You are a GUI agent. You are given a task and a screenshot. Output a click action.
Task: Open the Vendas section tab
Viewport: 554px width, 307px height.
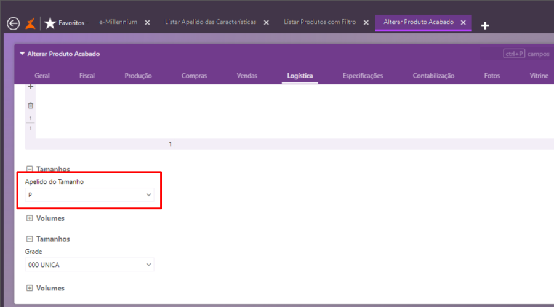tap(247, 76)
